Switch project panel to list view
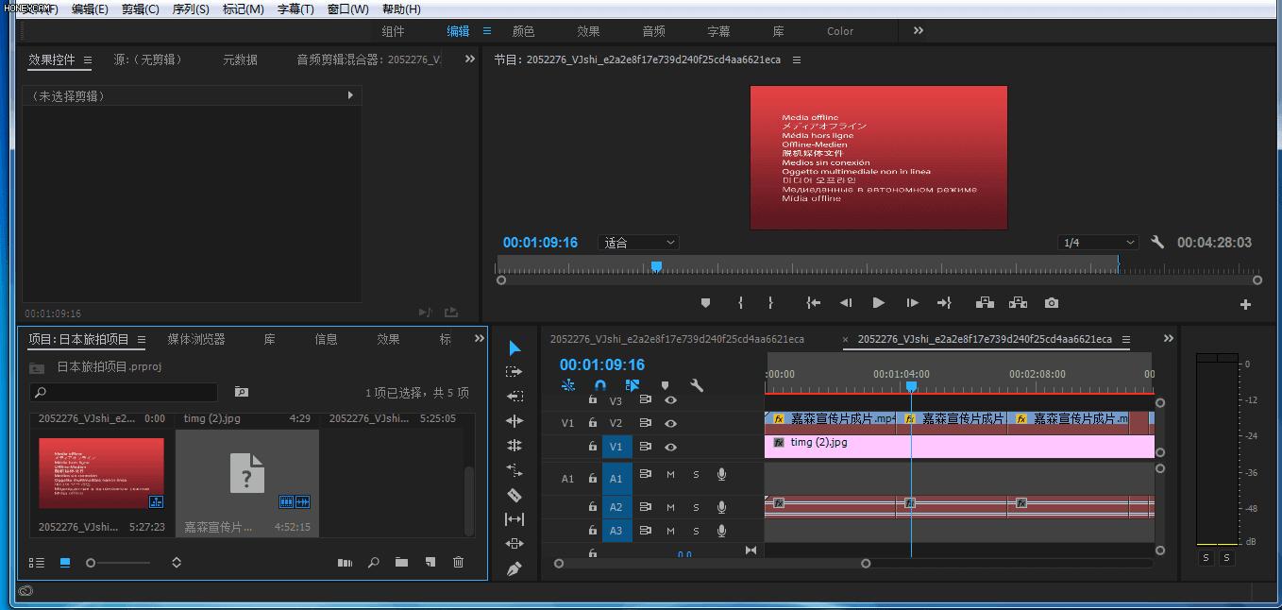The image size is (1282, 610). tap(37, 563)
